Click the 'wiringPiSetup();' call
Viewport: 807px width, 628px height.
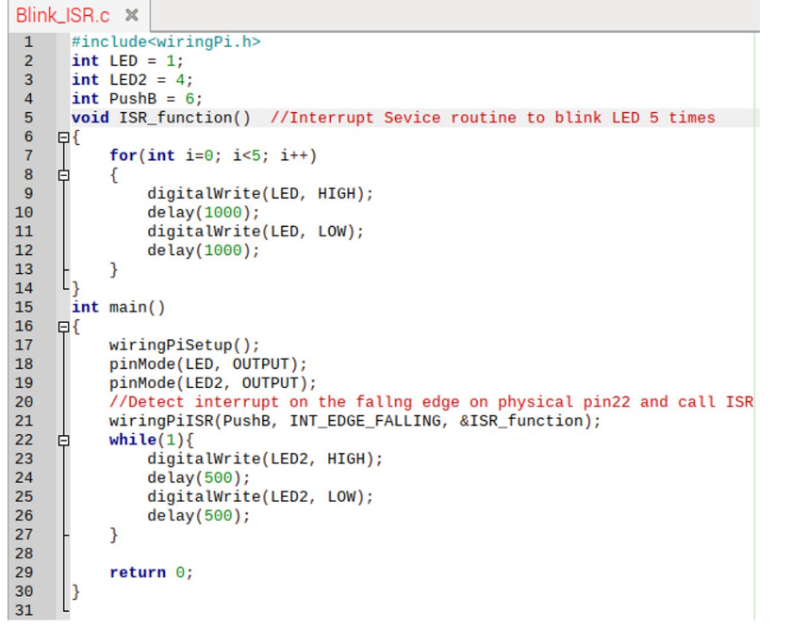(x=184, y=345)
